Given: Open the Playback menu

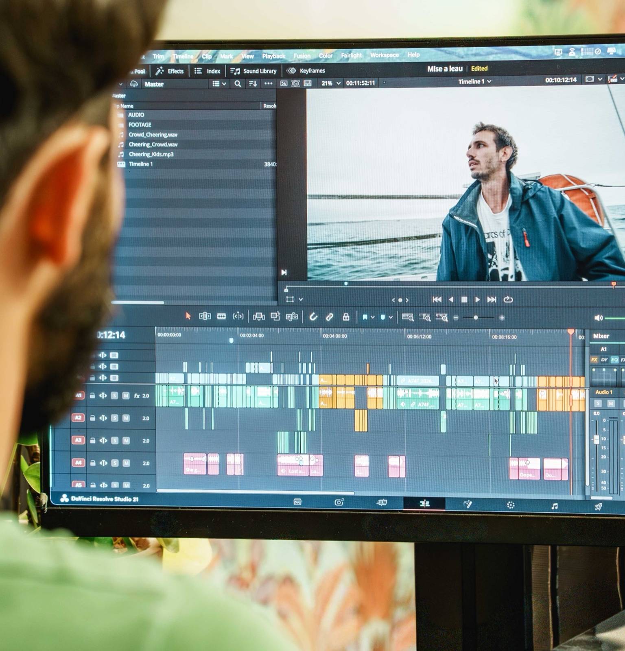Looking at the screenshot, I should pos(273,56).
